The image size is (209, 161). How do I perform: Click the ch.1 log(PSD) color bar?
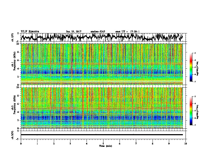(191, 67)
